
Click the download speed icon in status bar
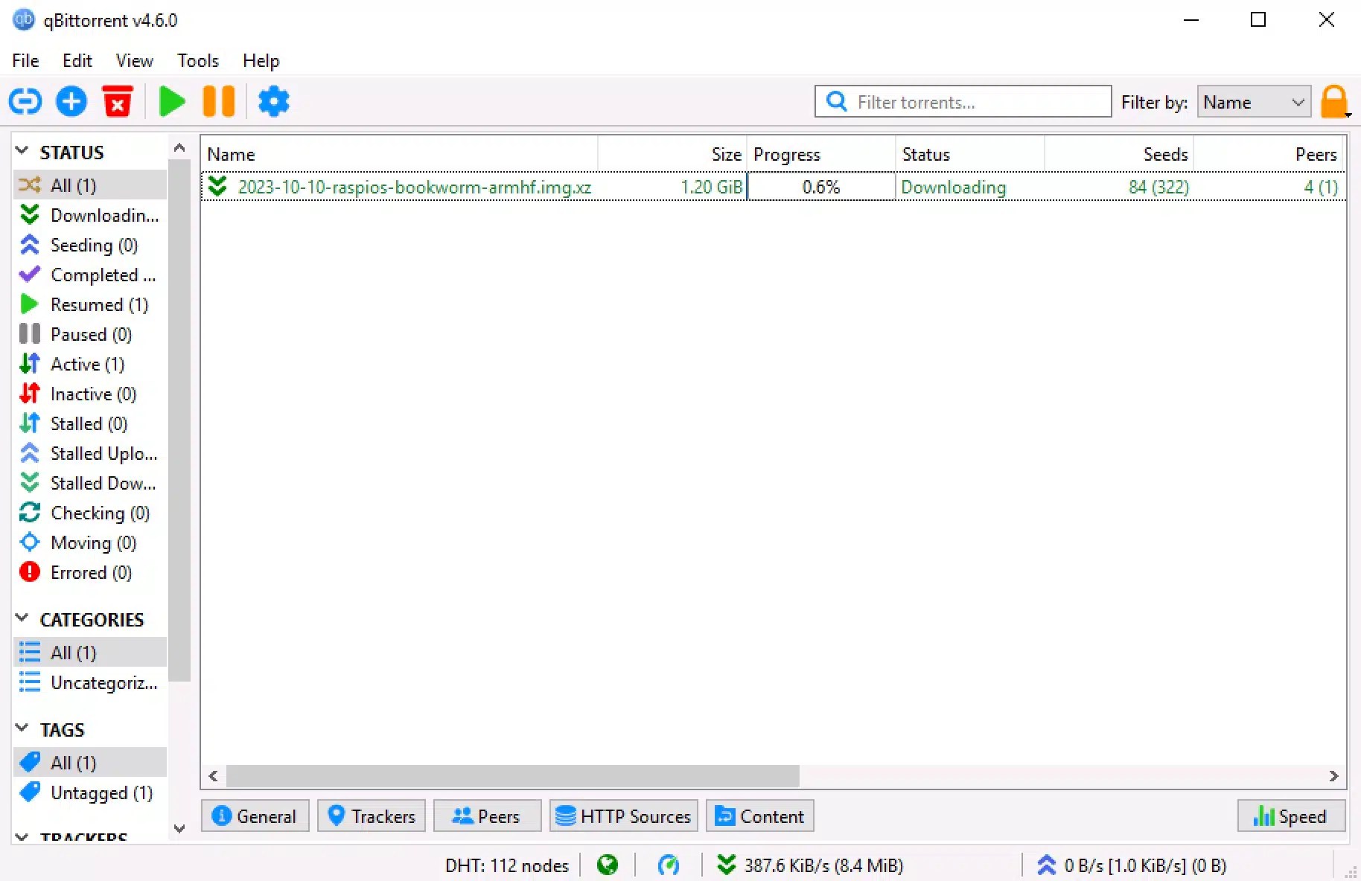point(726,865)
